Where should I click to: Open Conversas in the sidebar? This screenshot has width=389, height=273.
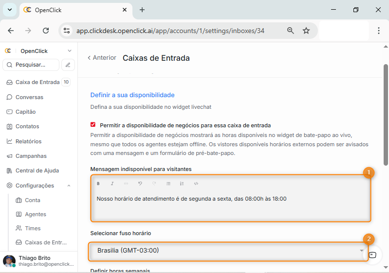(29, 97)
